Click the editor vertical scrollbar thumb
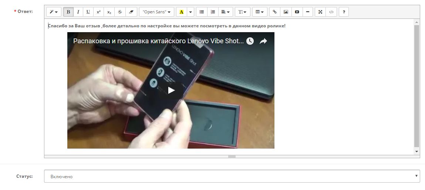 pyautogui.click(x=417, y=86)
